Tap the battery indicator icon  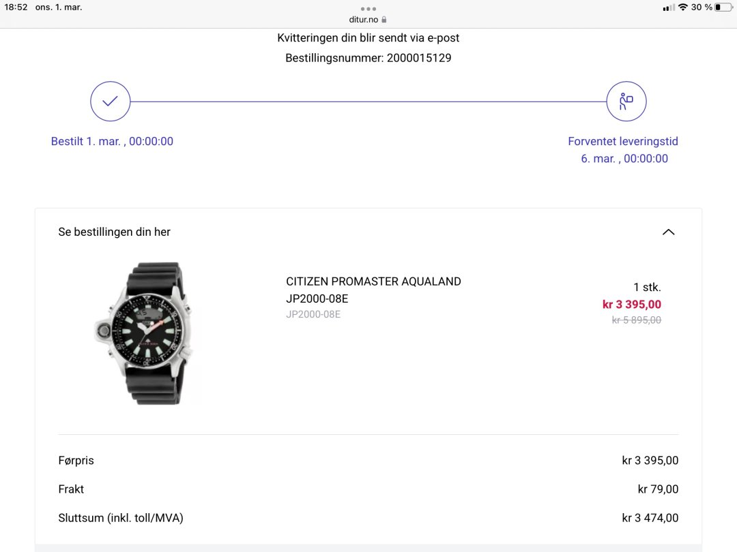[722, 7]
